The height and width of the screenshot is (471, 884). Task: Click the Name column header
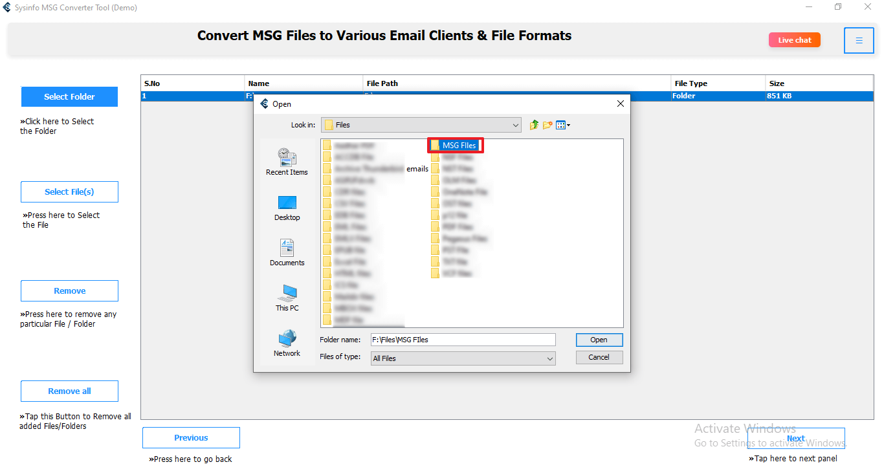coord(304,83)
